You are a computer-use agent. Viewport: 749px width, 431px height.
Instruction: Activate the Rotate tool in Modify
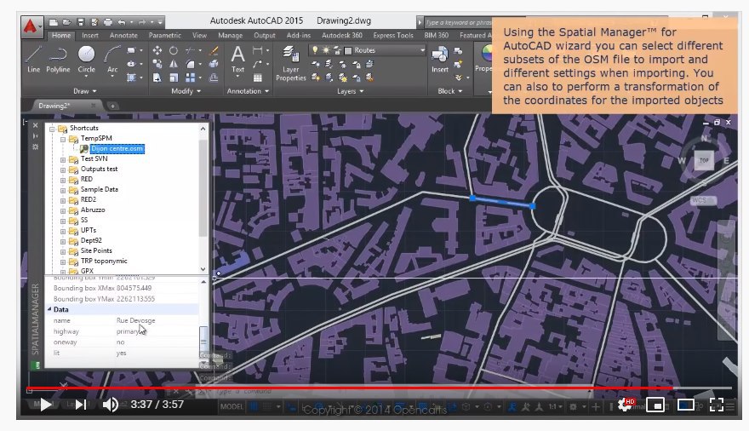(x=174, y=50)
